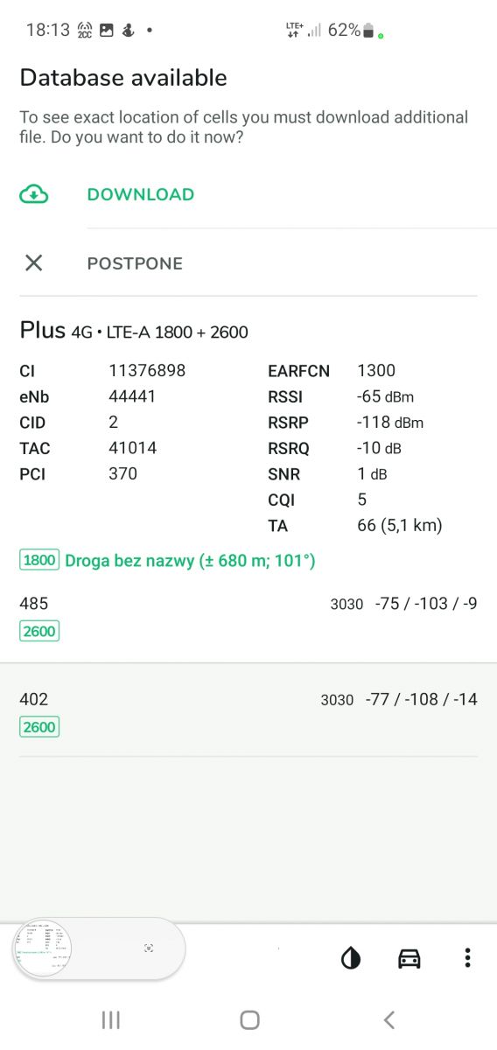
Task: Select the neighbor cell with PCI 402
Action: point(248,712)
